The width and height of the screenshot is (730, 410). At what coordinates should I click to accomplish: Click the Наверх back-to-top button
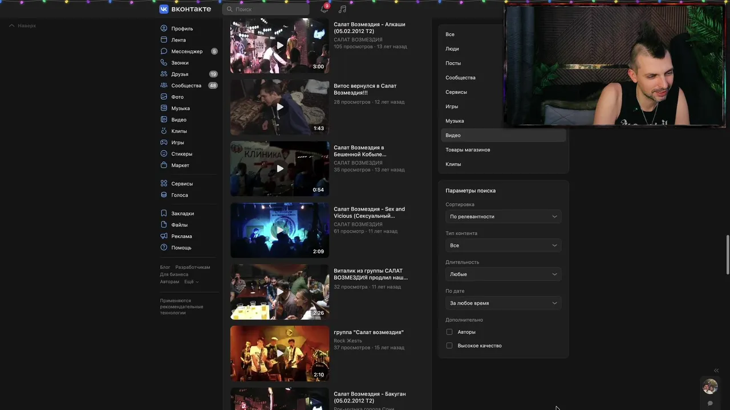pos(22,26)
